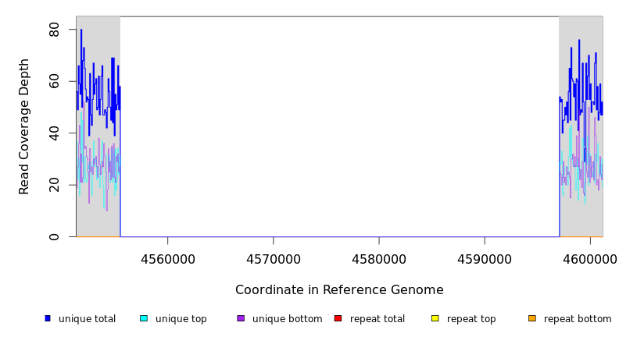Screen dimensions: 619x337
Task: Click the 80 y-axis tick label
Action: point(54,30)
